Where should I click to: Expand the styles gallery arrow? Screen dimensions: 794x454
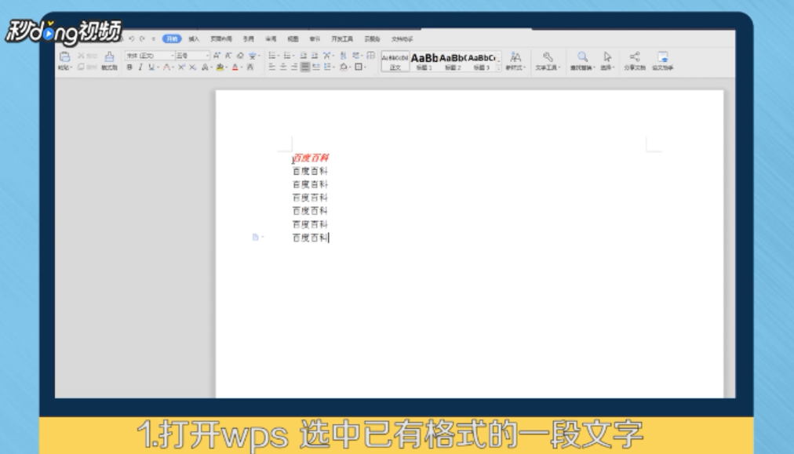pos(499,67)
